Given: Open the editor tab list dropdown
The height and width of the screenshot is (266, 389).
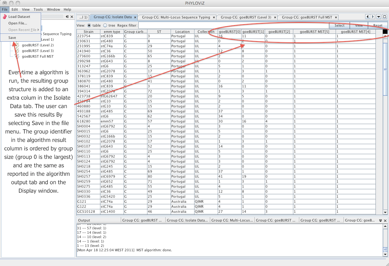Looking at the screenshot, I should pyautogui.click(x=379, y=17).
